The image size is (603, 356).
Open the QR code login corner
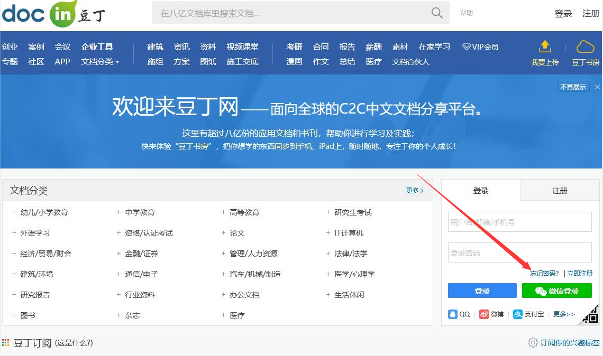point(590,315)
